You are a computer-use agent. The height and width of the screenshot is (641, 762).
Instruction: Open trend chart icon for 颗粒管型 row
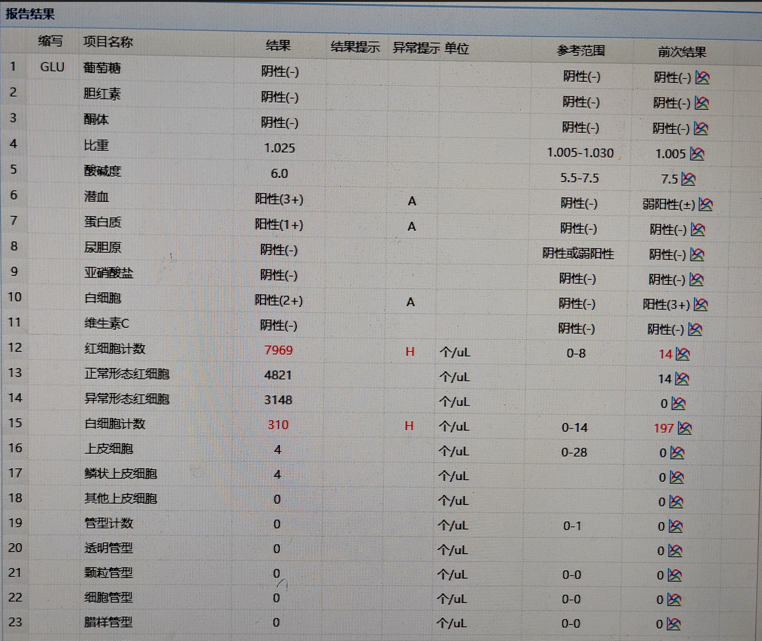(x=675, y=575)
